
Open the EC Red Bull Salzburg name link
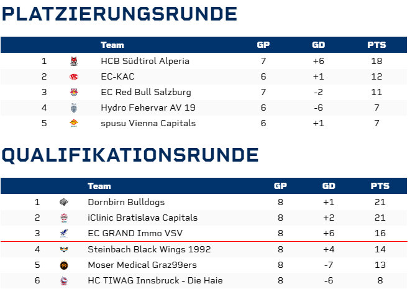click(145, 92)
